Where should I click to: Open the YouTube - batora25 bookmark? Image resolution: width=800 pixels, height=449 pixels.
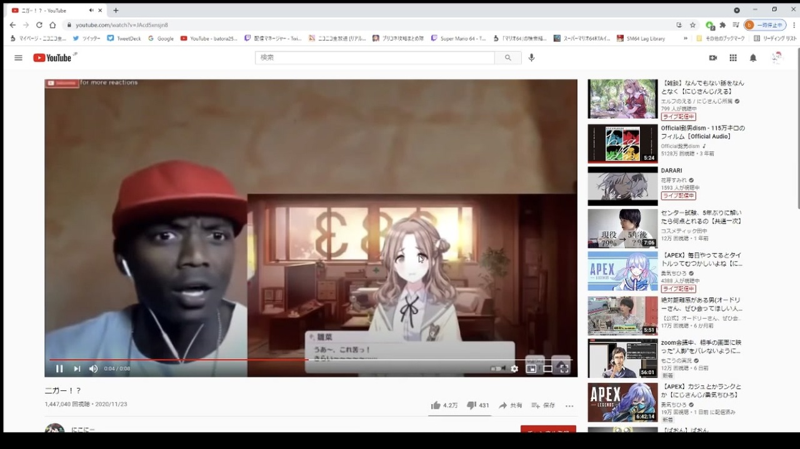coord(209,38)
